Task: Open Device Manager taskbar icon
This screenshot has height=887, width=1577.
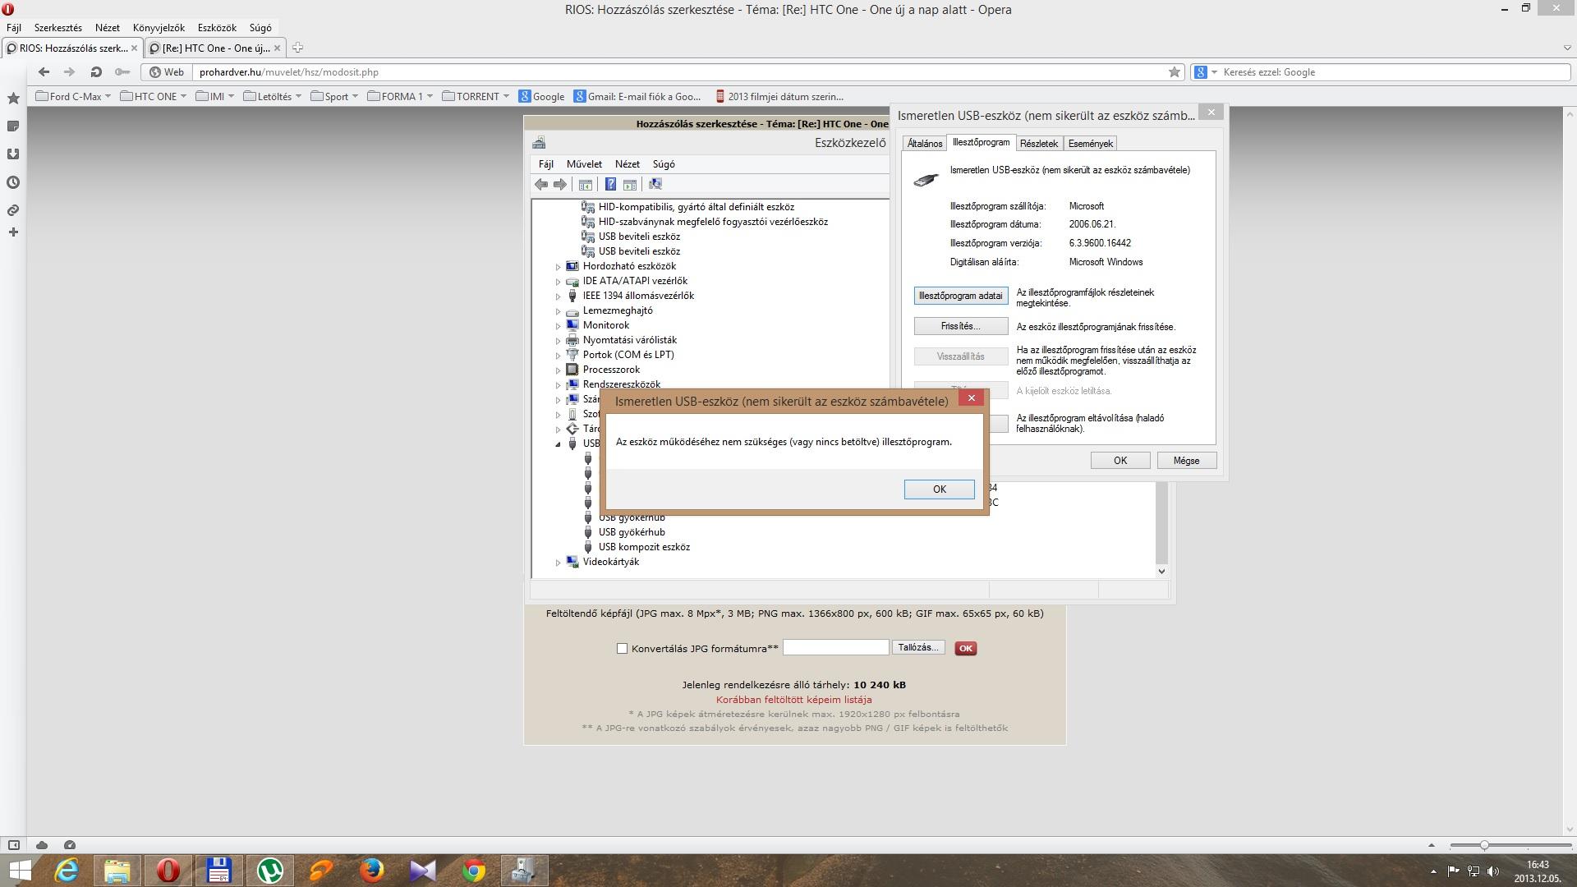Action: coord(524,871)
